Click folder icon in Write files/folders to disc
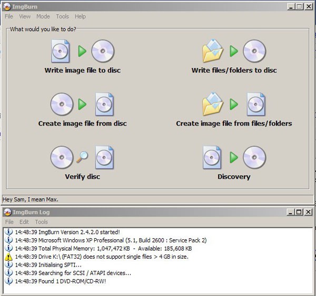The width and height of the screenshot is (316, 296). pos(213,50)
